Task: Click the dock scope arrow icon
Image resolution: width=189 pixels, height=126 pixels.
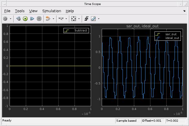Action: (x=184, y=11)
